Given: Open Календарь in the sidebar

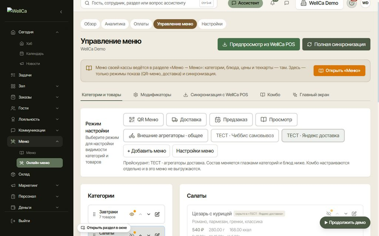Looking at the screenshot, I should [x=35, y=54].
